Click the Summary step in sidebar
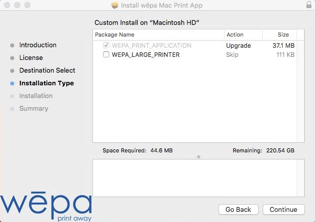This screenshot has width=315, height=222. (x=34, y=109)
